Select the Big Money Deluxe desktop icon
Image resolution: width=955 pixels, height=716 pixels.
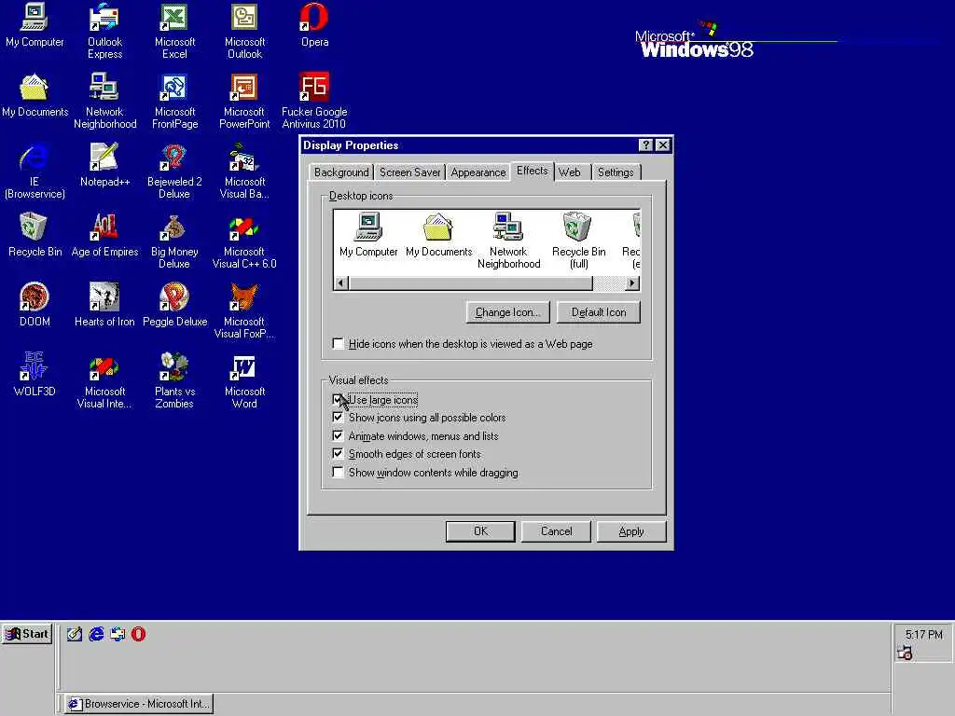(x=174, y=241)
